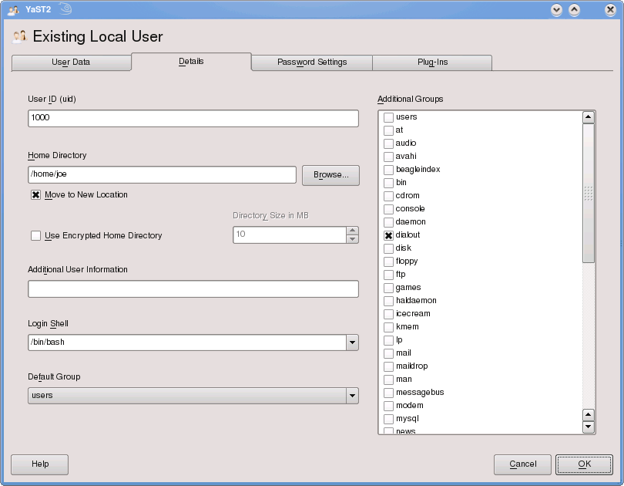Click the SUSE gecko logo in title bar

65,8
